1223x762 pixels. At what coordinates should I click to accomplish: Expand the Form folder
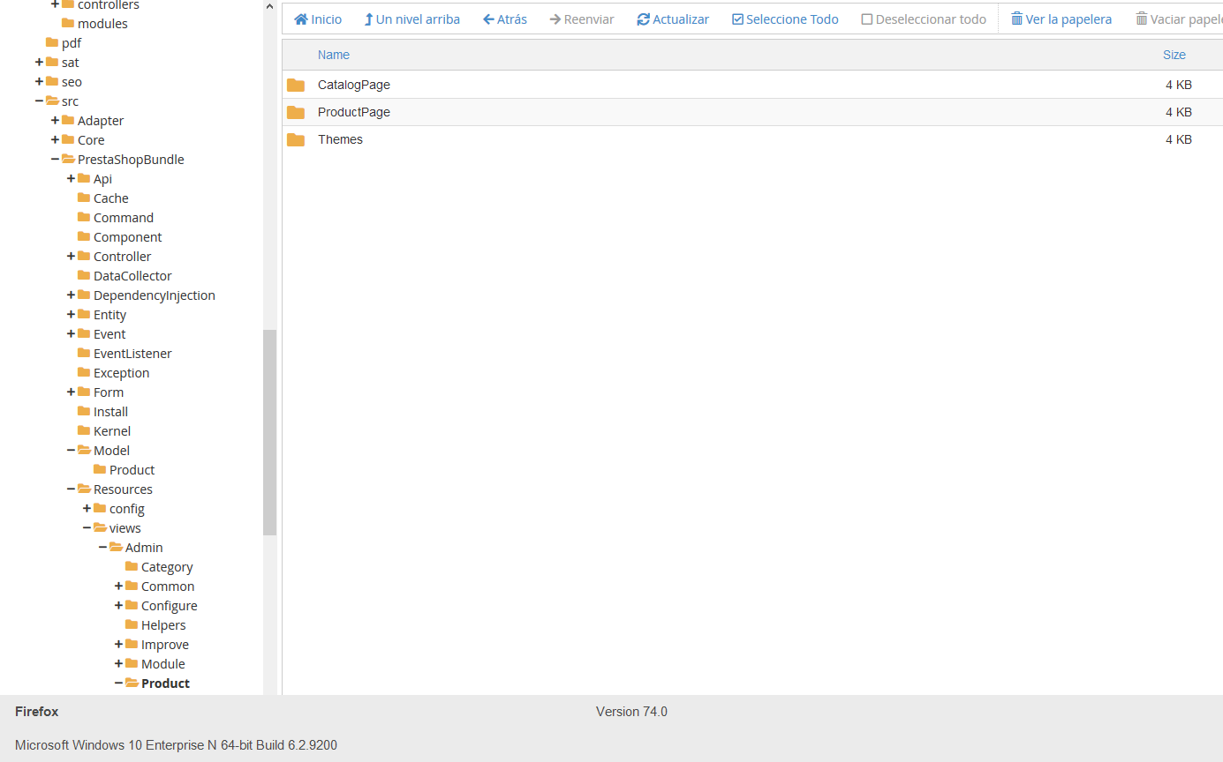tap(71, 392)
